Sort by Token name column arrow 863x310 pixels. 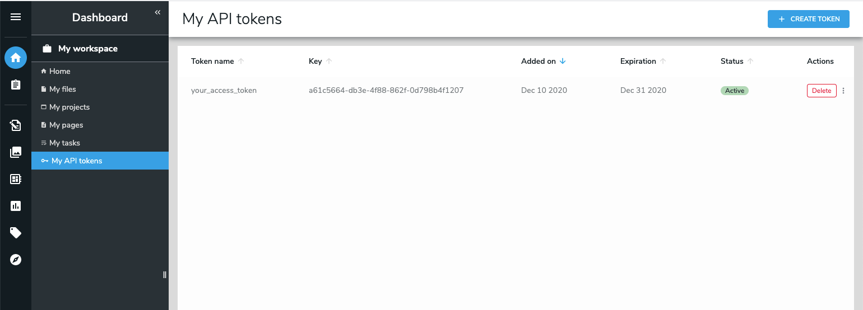tap(241, 62)
